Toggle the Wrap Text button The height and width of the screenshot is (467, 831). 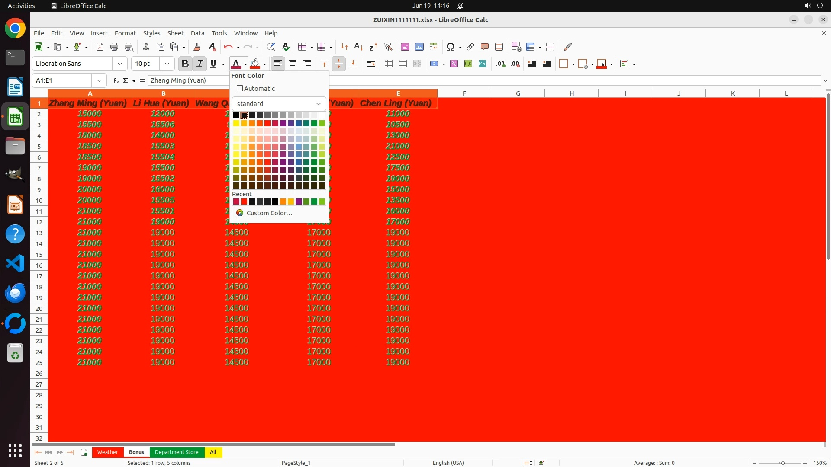[x=371, y=64]
